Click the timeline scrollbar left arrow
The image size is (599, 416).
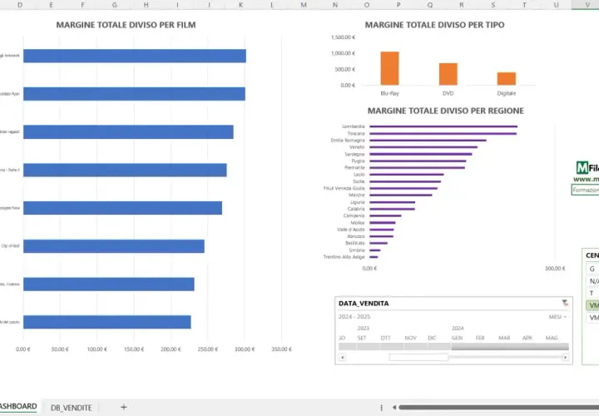(x=342, y=358)
